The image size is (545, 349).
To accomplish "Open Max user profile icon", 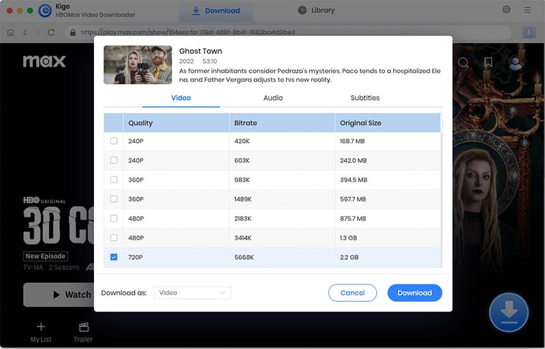I will [x=515, y=63].
